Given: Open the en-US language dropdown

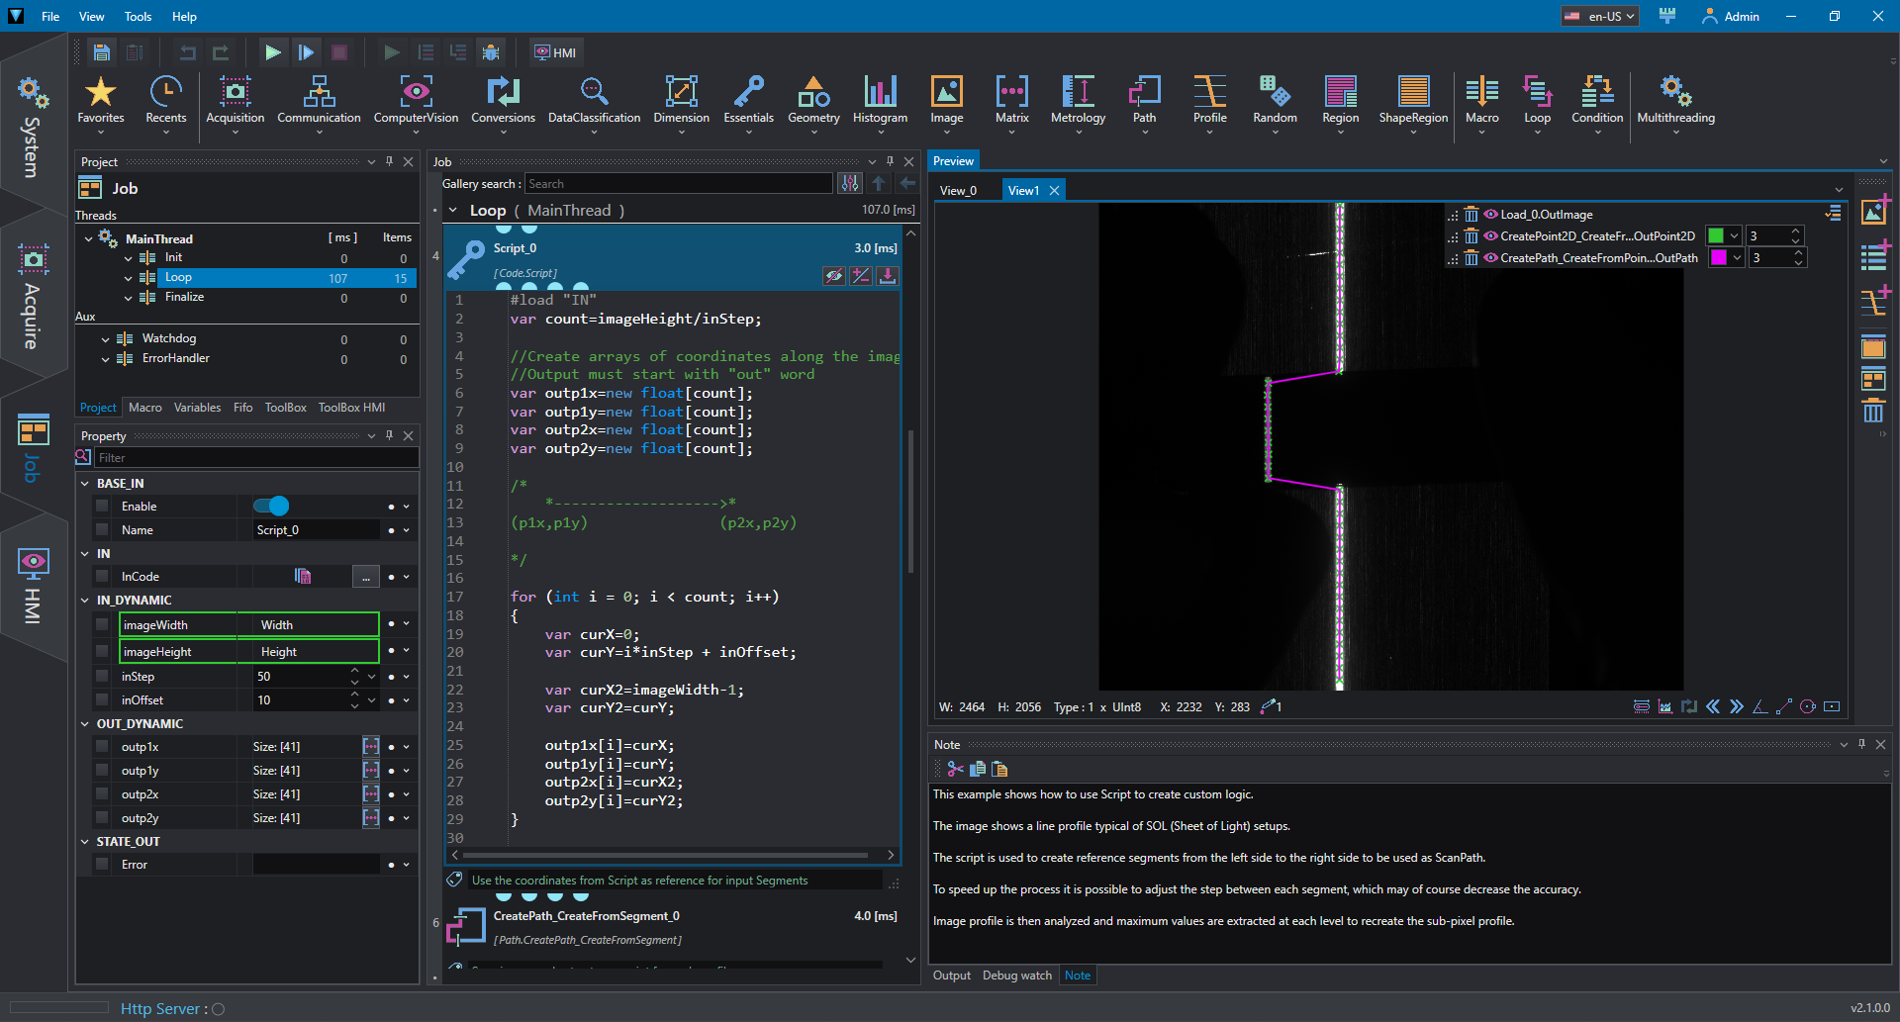Looking at the screenshot, I should (1600, 17).
